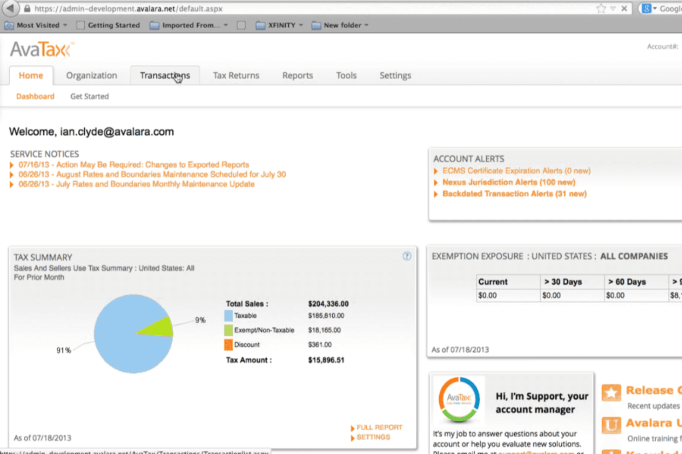
Task: Open the Imported From bookmarks folder
Action: coord(189,25)
